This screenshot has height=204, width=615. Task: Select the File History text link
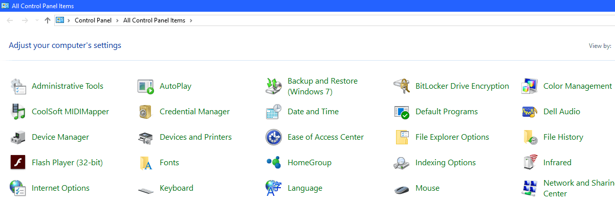[x=563, y=137]
